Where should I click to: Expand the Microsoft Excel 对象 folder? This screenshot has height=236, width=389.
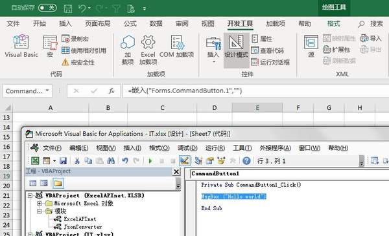click(x=39, y=203)
